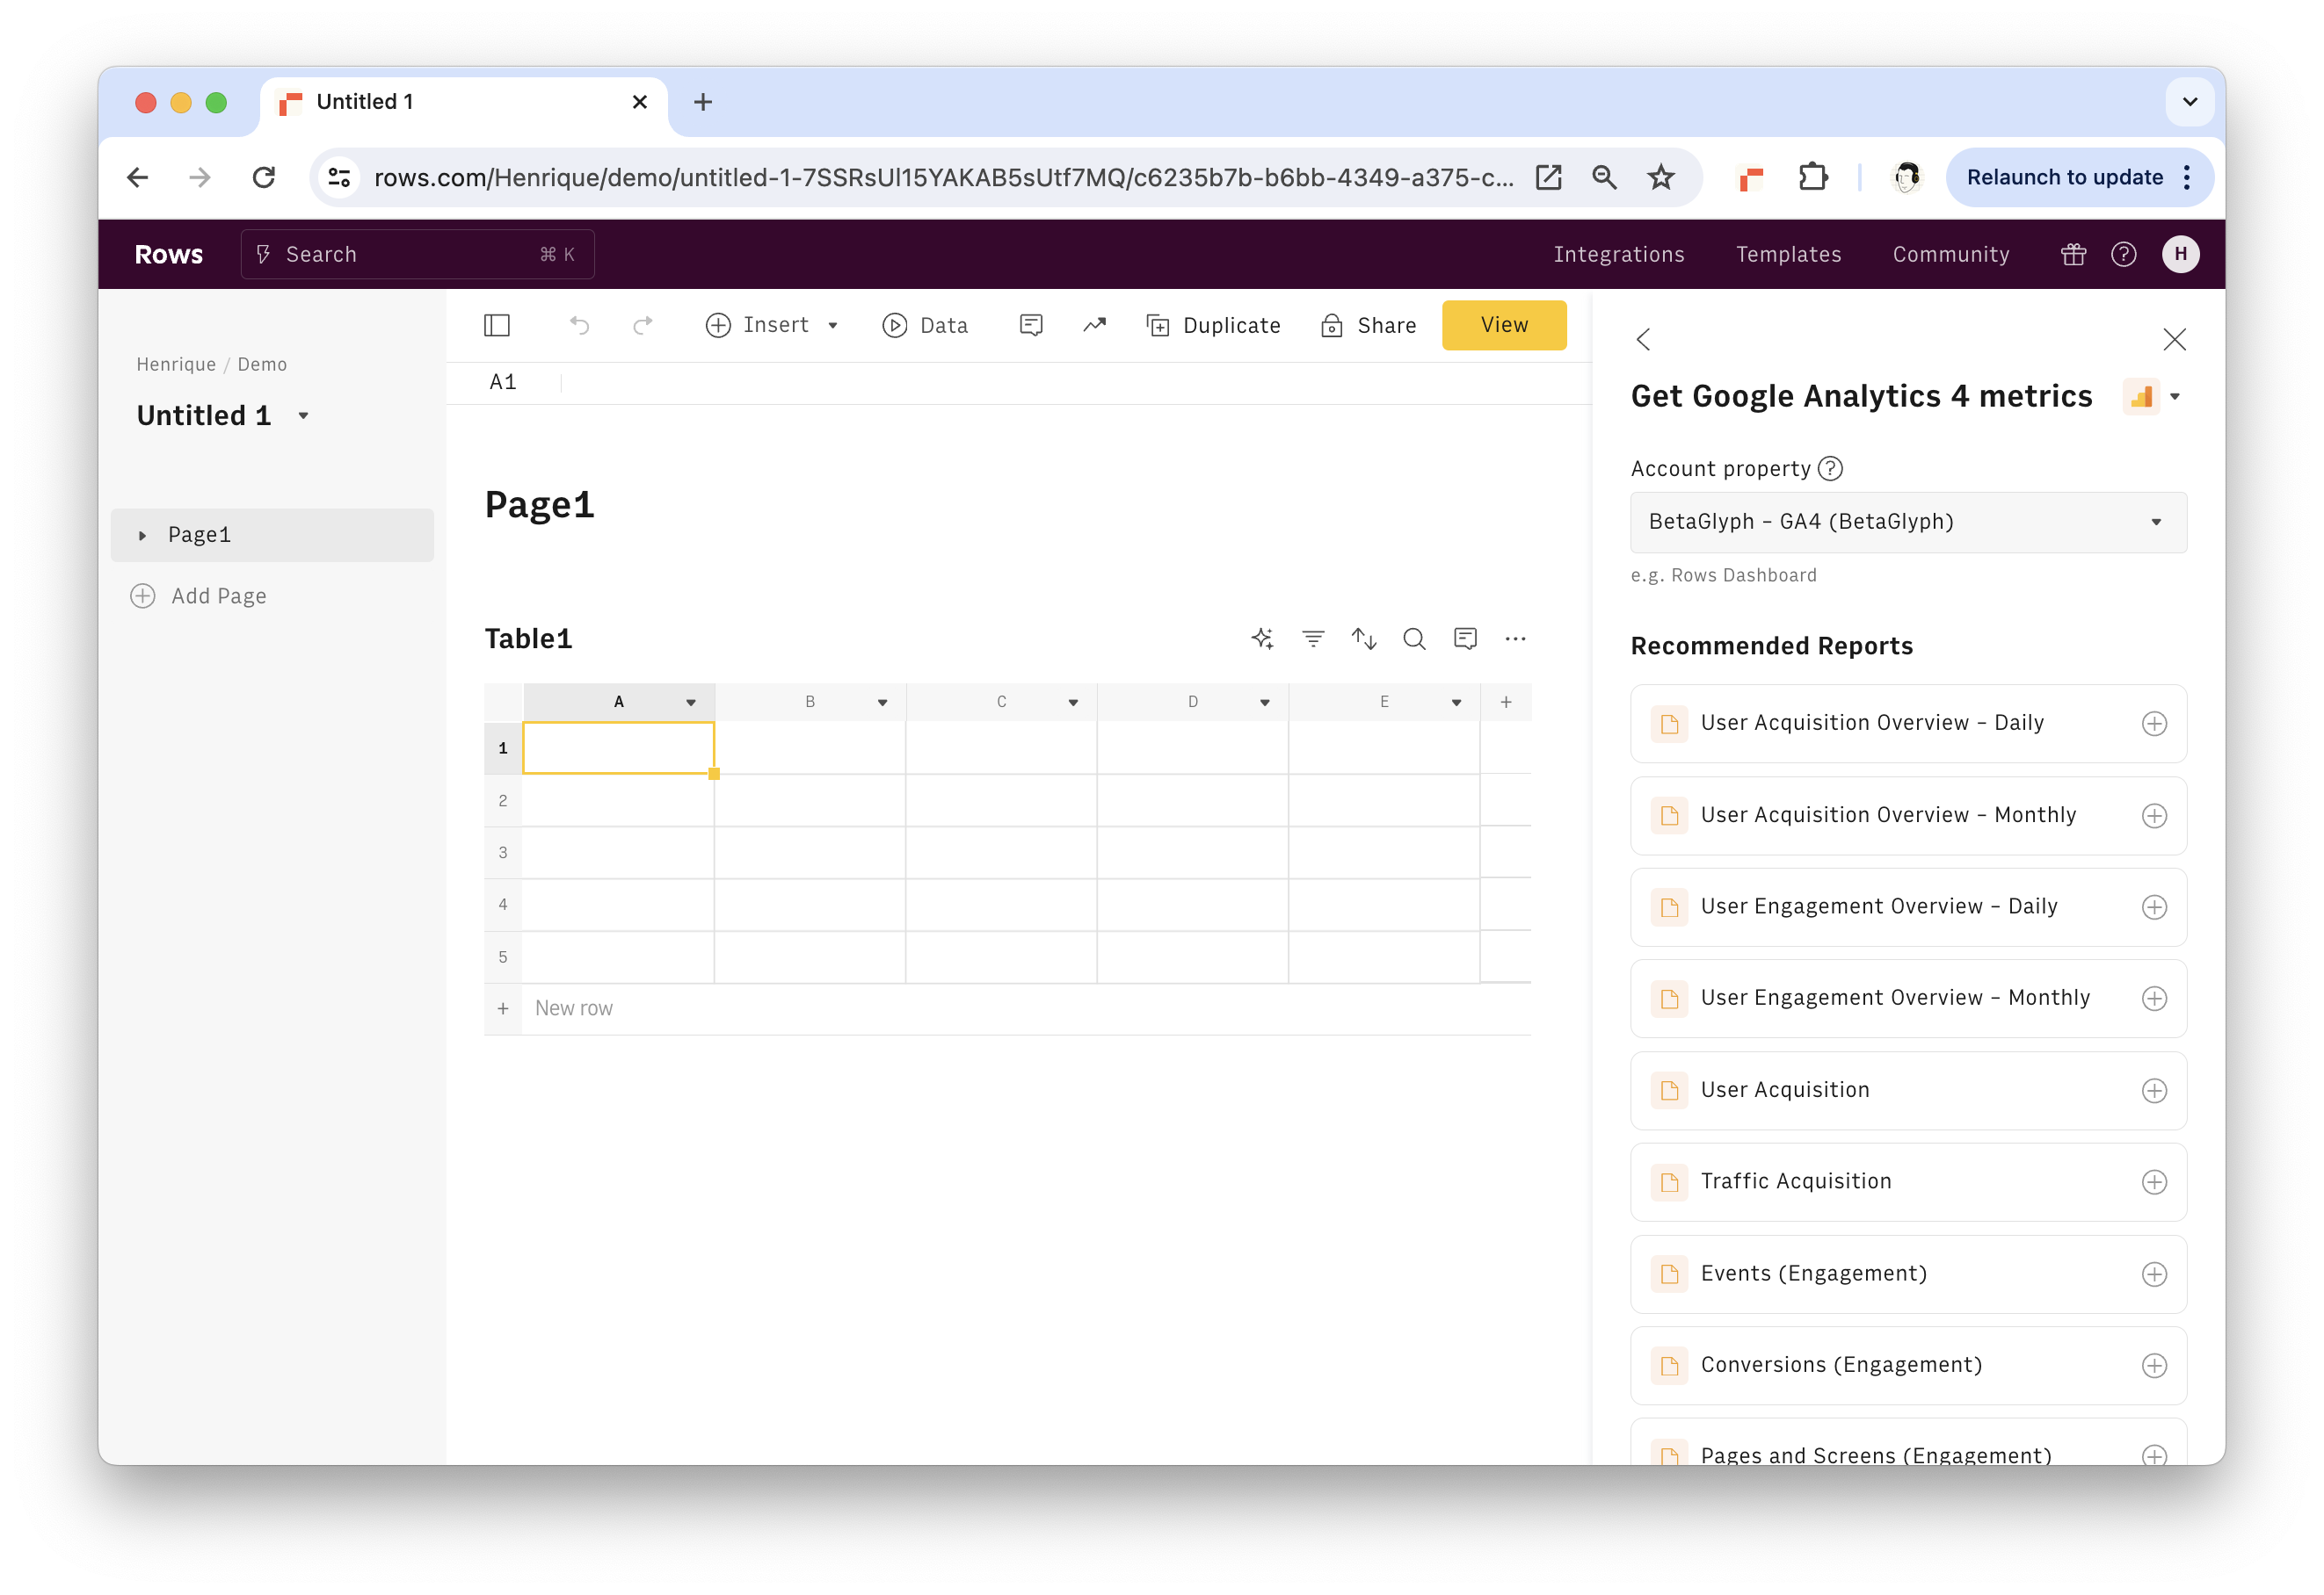Click the comment icon on Table1
The height and width of the screenshot is (1595, 2324).
[x=1466, y=639]
